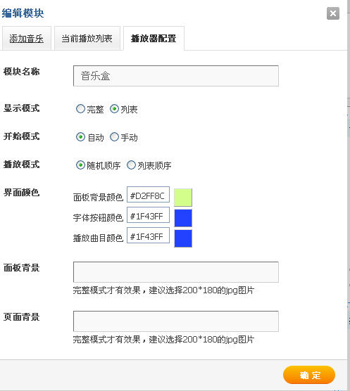Open the blue 播放曲目颜色 swatch

pyautogui.click(x=183, y=238)
